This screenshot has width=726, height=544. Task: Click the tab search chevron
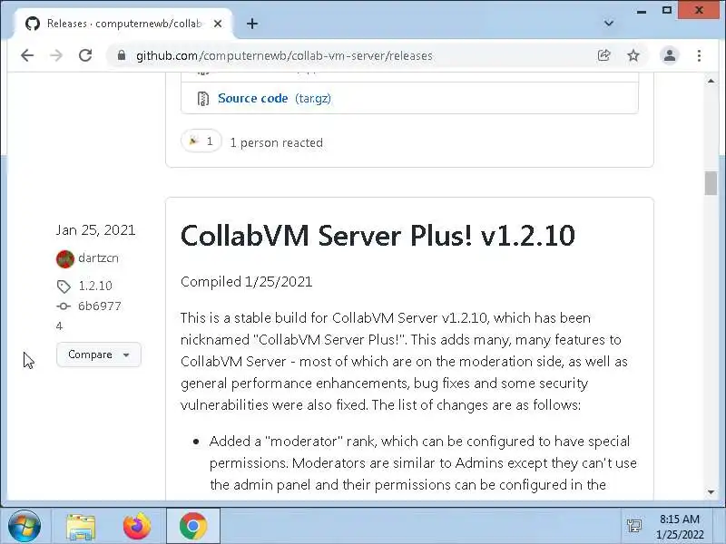[609, 24]
